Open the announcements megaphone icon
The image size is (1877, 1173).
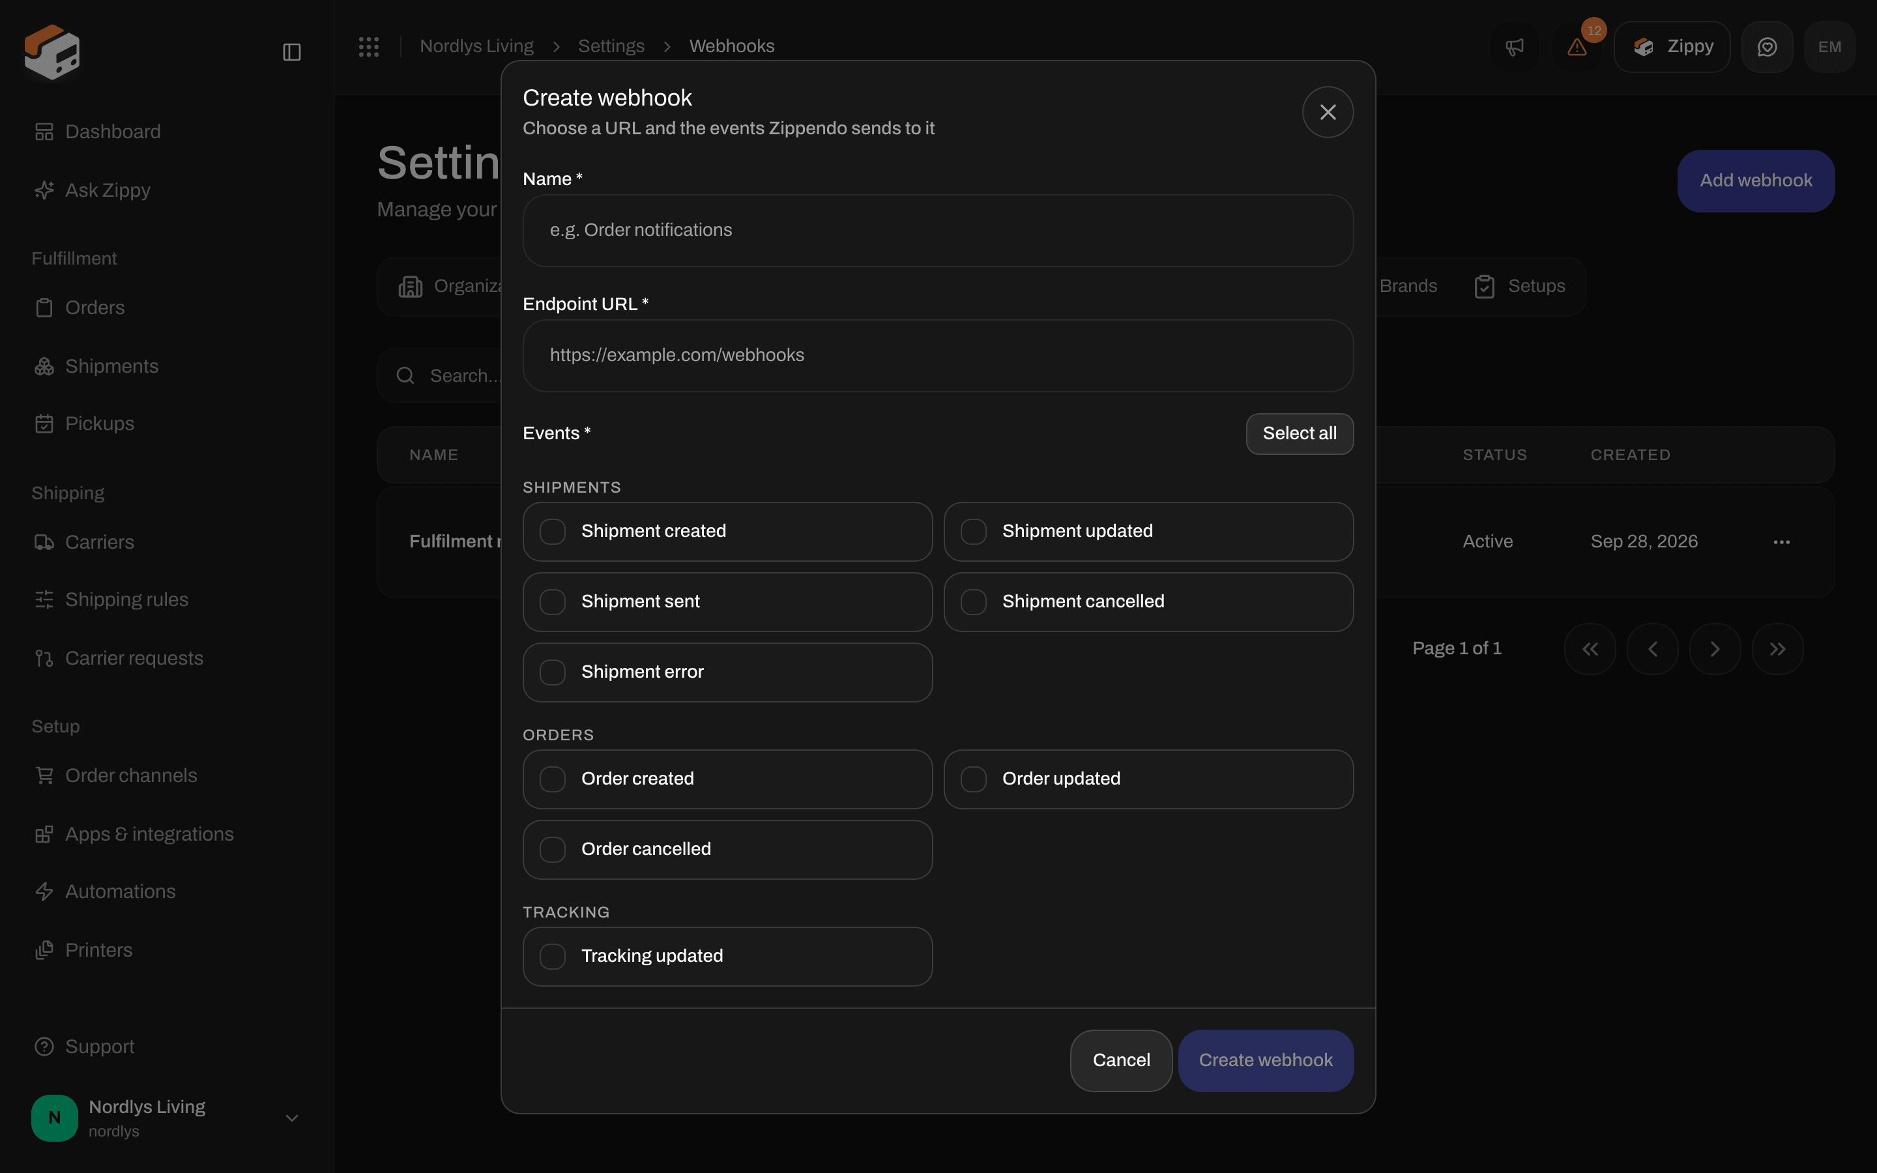(x=1515, y=46)
